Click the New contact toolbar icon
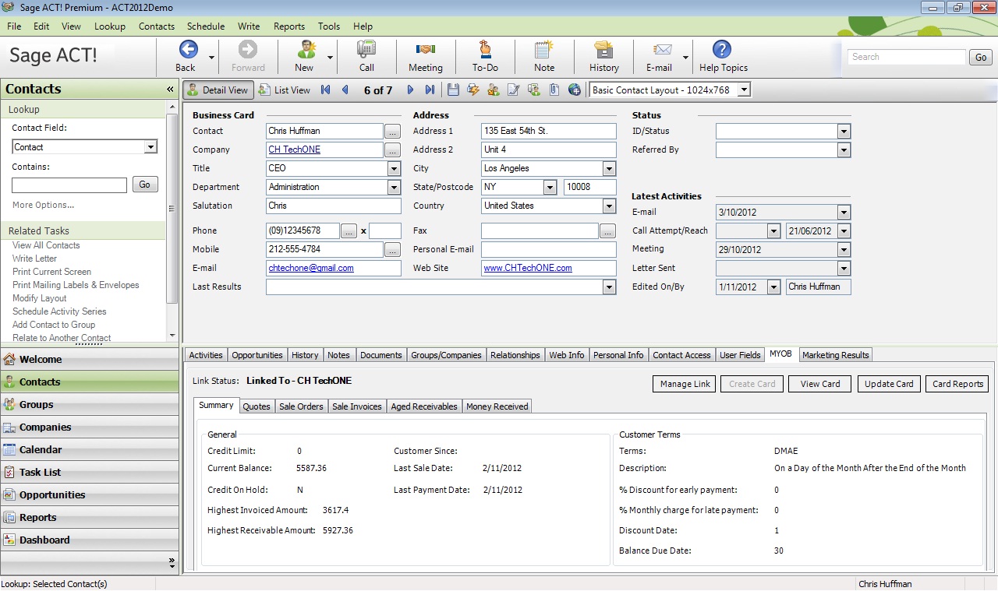 306,50
